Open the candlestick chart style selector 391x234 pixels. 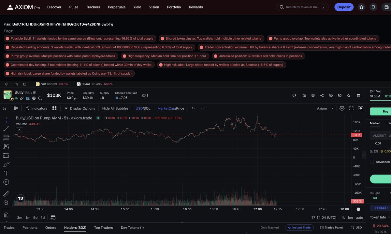click(16, 108)
